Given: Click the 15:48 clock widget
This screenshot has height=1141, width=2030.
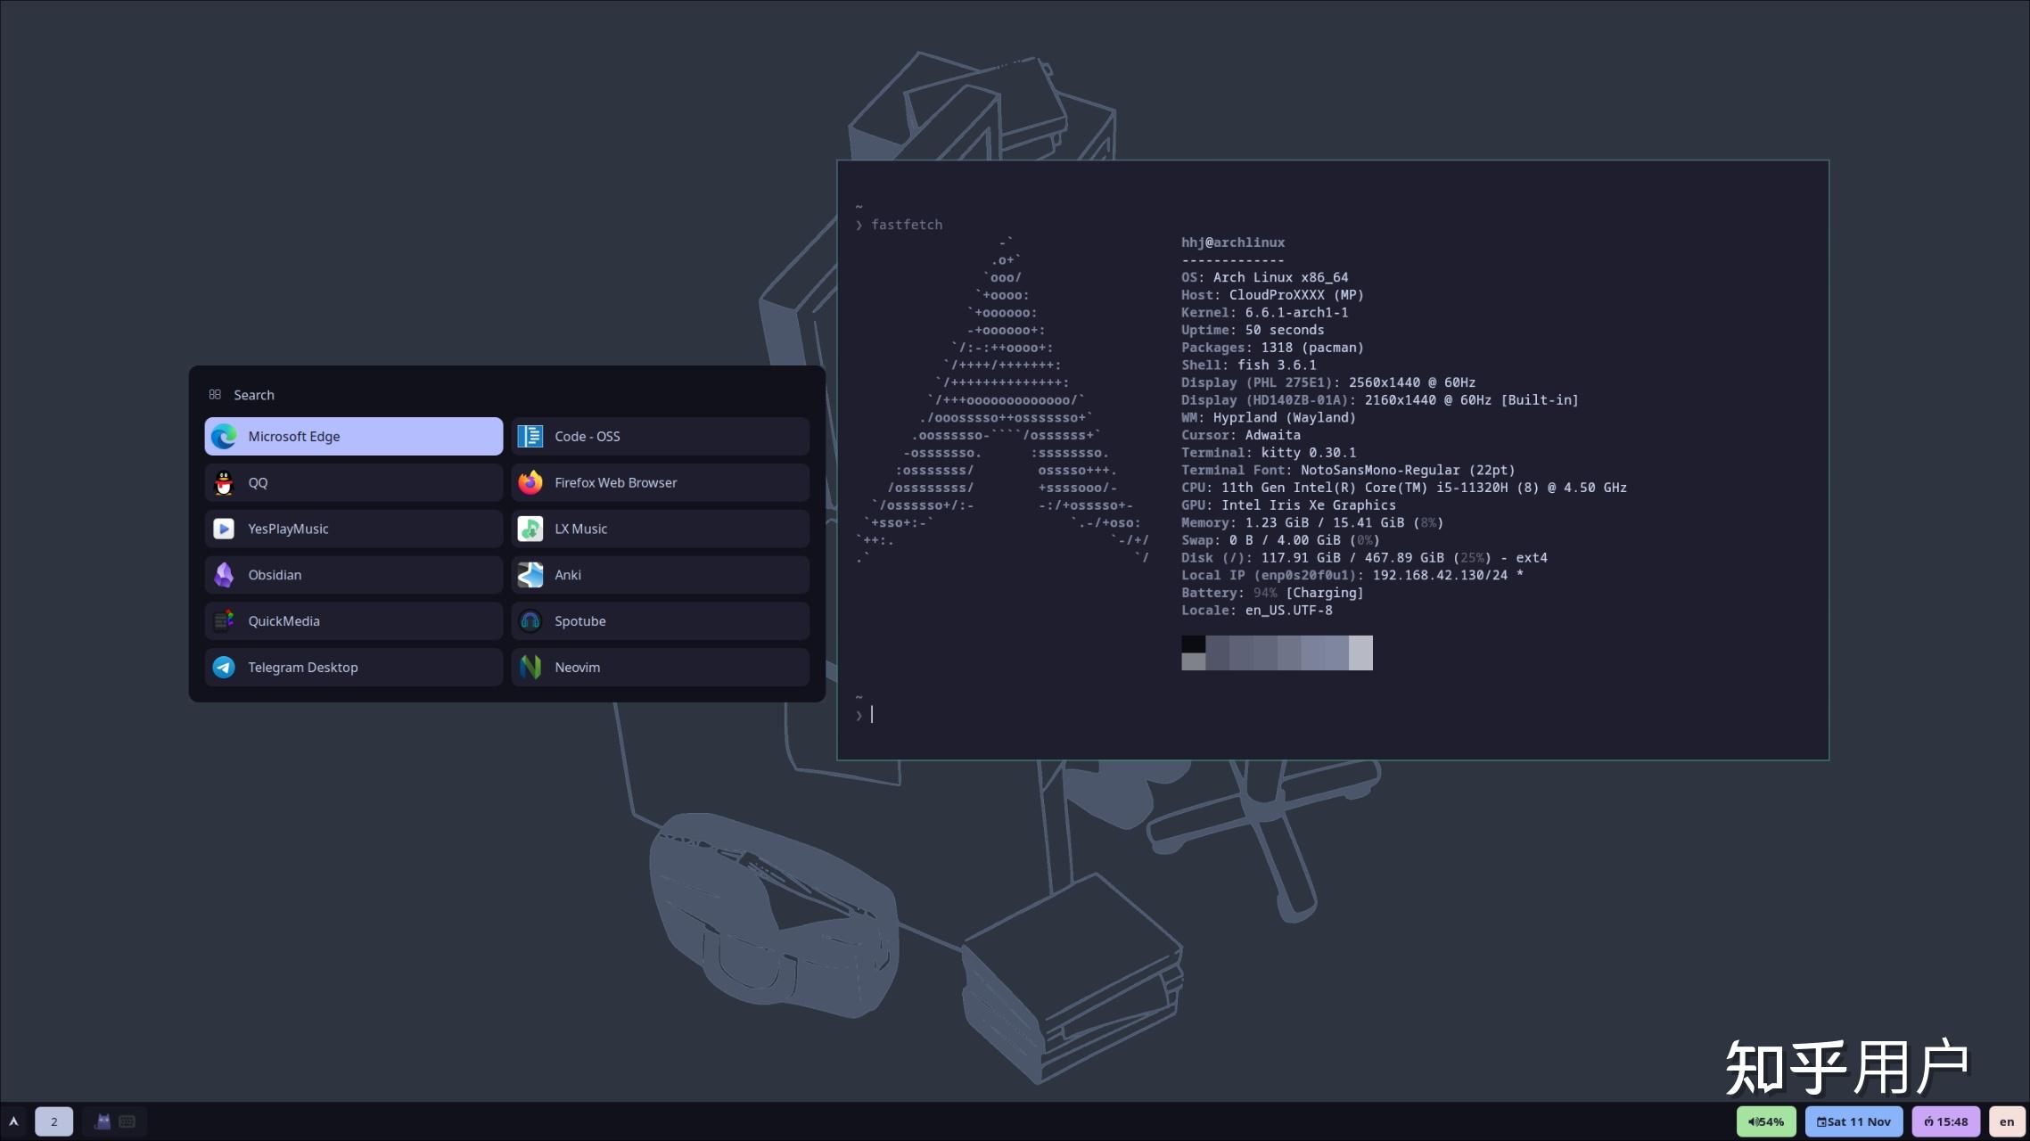Looking at the screenshot, I should click(x=1945, y=1121).
